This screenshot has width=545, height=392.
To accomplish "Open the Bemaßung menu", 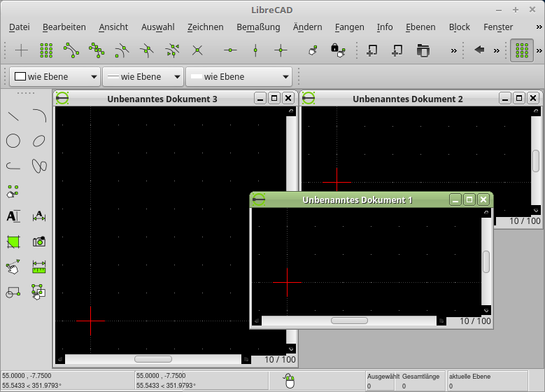I will pyautogui.click(x=257, y=27).
